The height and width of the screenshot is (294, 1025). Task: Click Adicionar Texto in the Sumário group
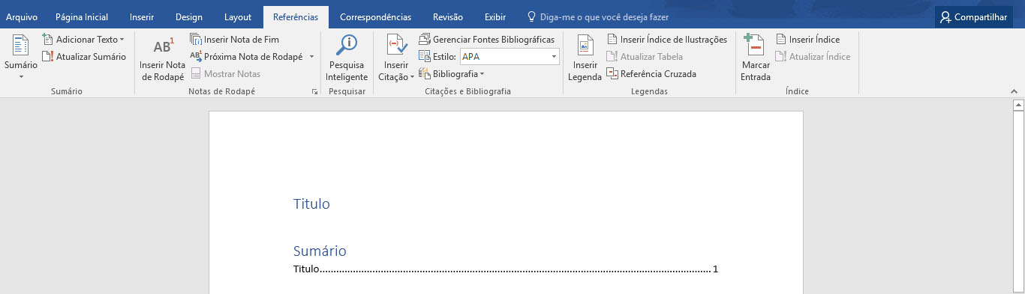(83, 39)
